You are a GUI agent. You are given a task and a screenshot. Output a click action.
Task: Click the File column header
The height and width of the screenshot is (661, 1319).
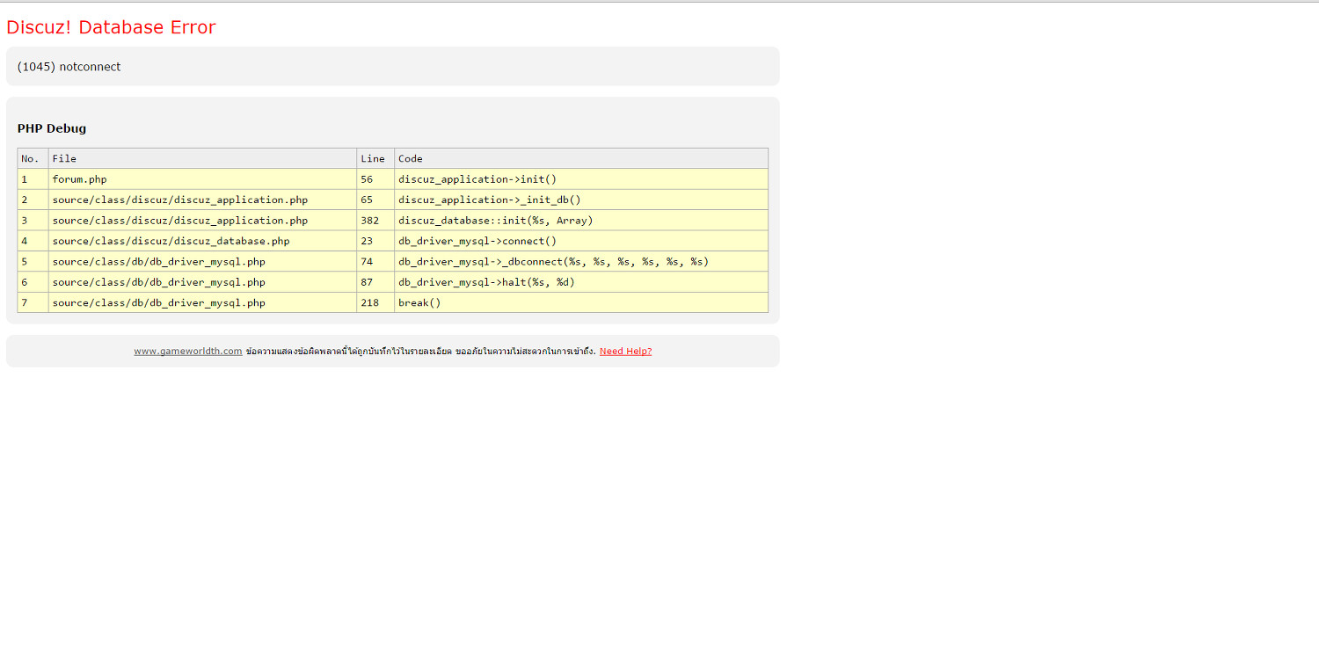coord(202,158)
